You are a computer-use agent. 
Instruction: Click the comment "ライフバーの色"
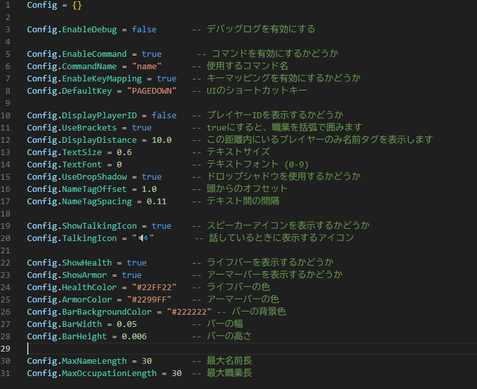click(x=238, y=288)
